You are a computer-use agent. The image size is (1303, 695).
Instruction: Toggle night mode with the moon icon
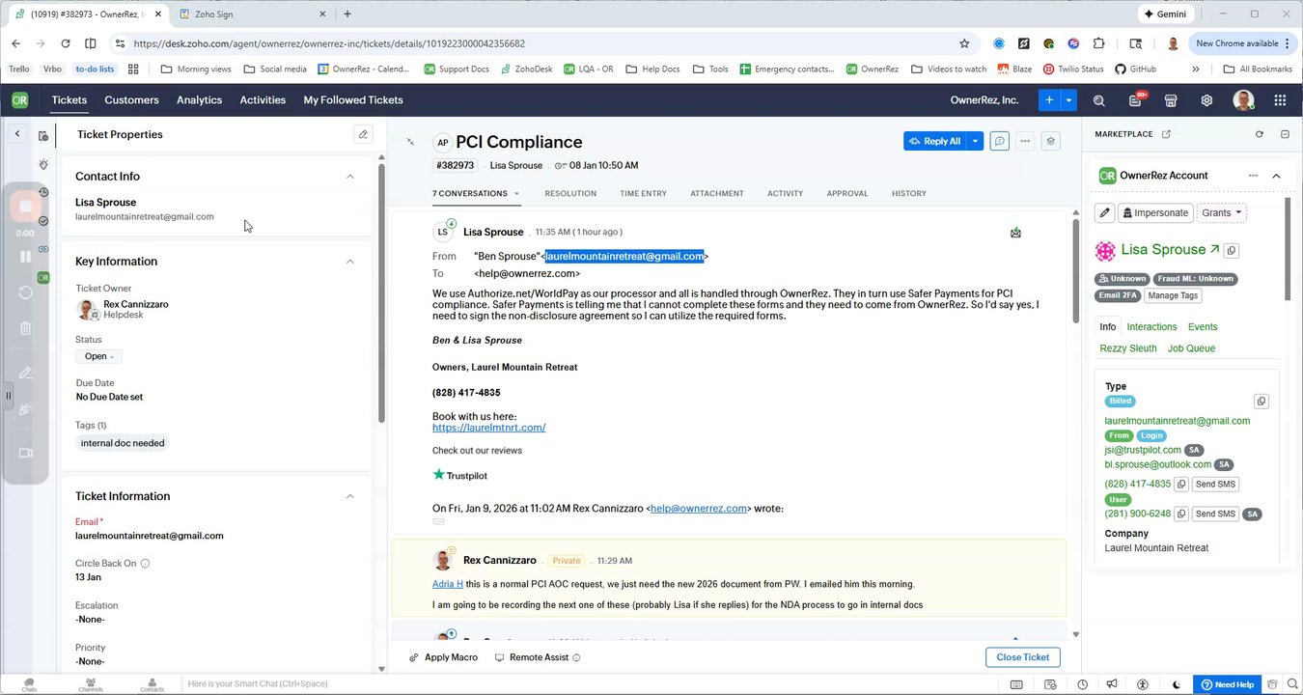(x=1176, y=684)
